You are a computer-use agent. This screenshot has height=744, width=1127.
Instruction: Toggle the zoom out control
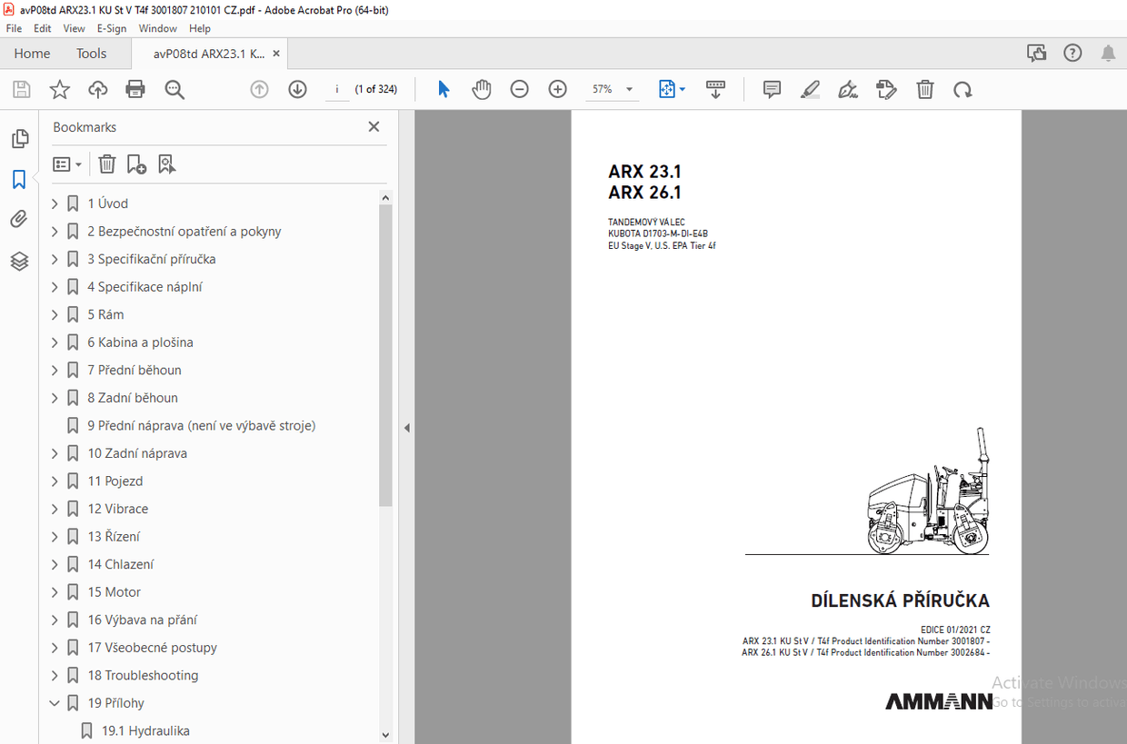[519, 89]
